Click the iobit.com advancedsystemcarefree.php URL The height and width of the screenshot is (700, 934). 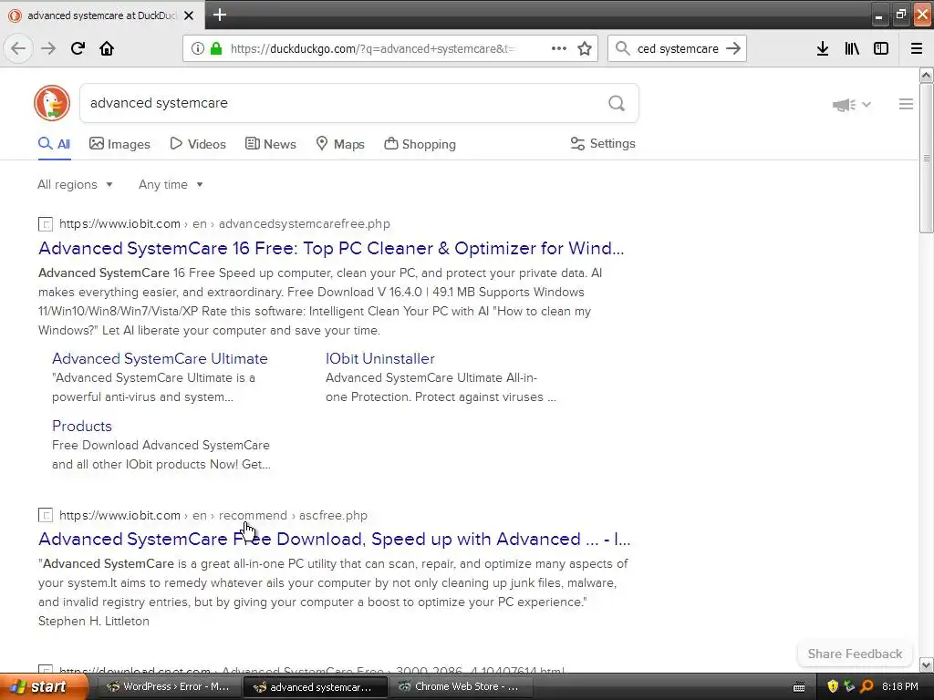[x=224, y=224]
